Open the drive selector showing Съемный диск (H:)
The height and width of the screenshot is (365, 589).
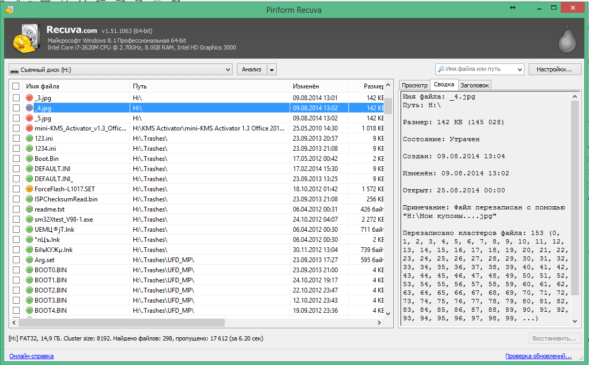[x=121, y=69]
